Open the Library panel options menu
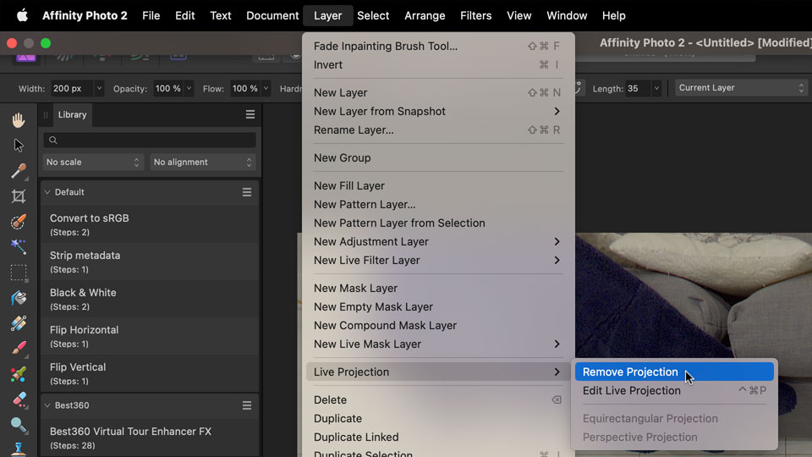The height and width of the screenshot is (457, 812). pos(250,114)
